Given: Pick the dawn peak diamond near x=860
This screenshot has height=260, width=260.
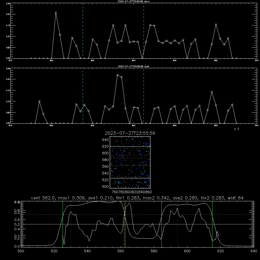Looking at the screenshot, I should coord(216,25).
